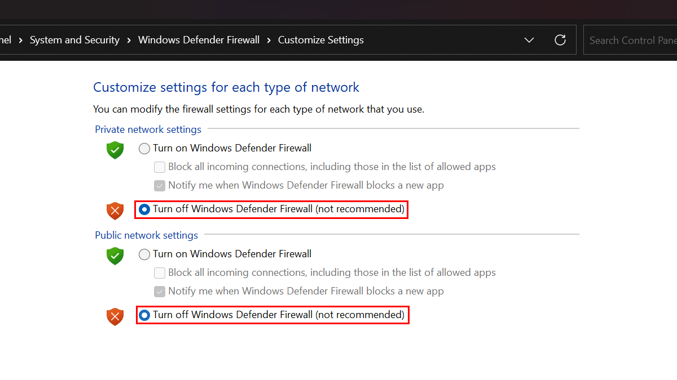Enable blocking all incoming connections on Private network
This screenshot has width=677, height=380.
coord(160,167)
